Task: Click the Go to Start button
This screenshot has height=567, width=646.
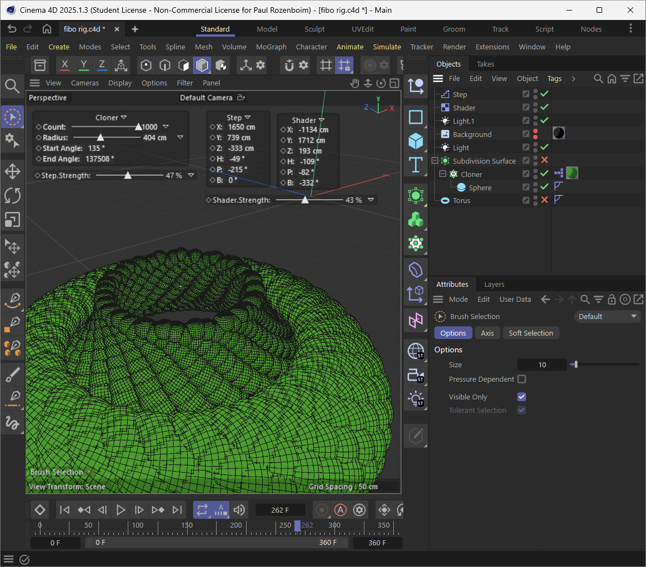Action: pyautogui.click(x=64, y=510)
